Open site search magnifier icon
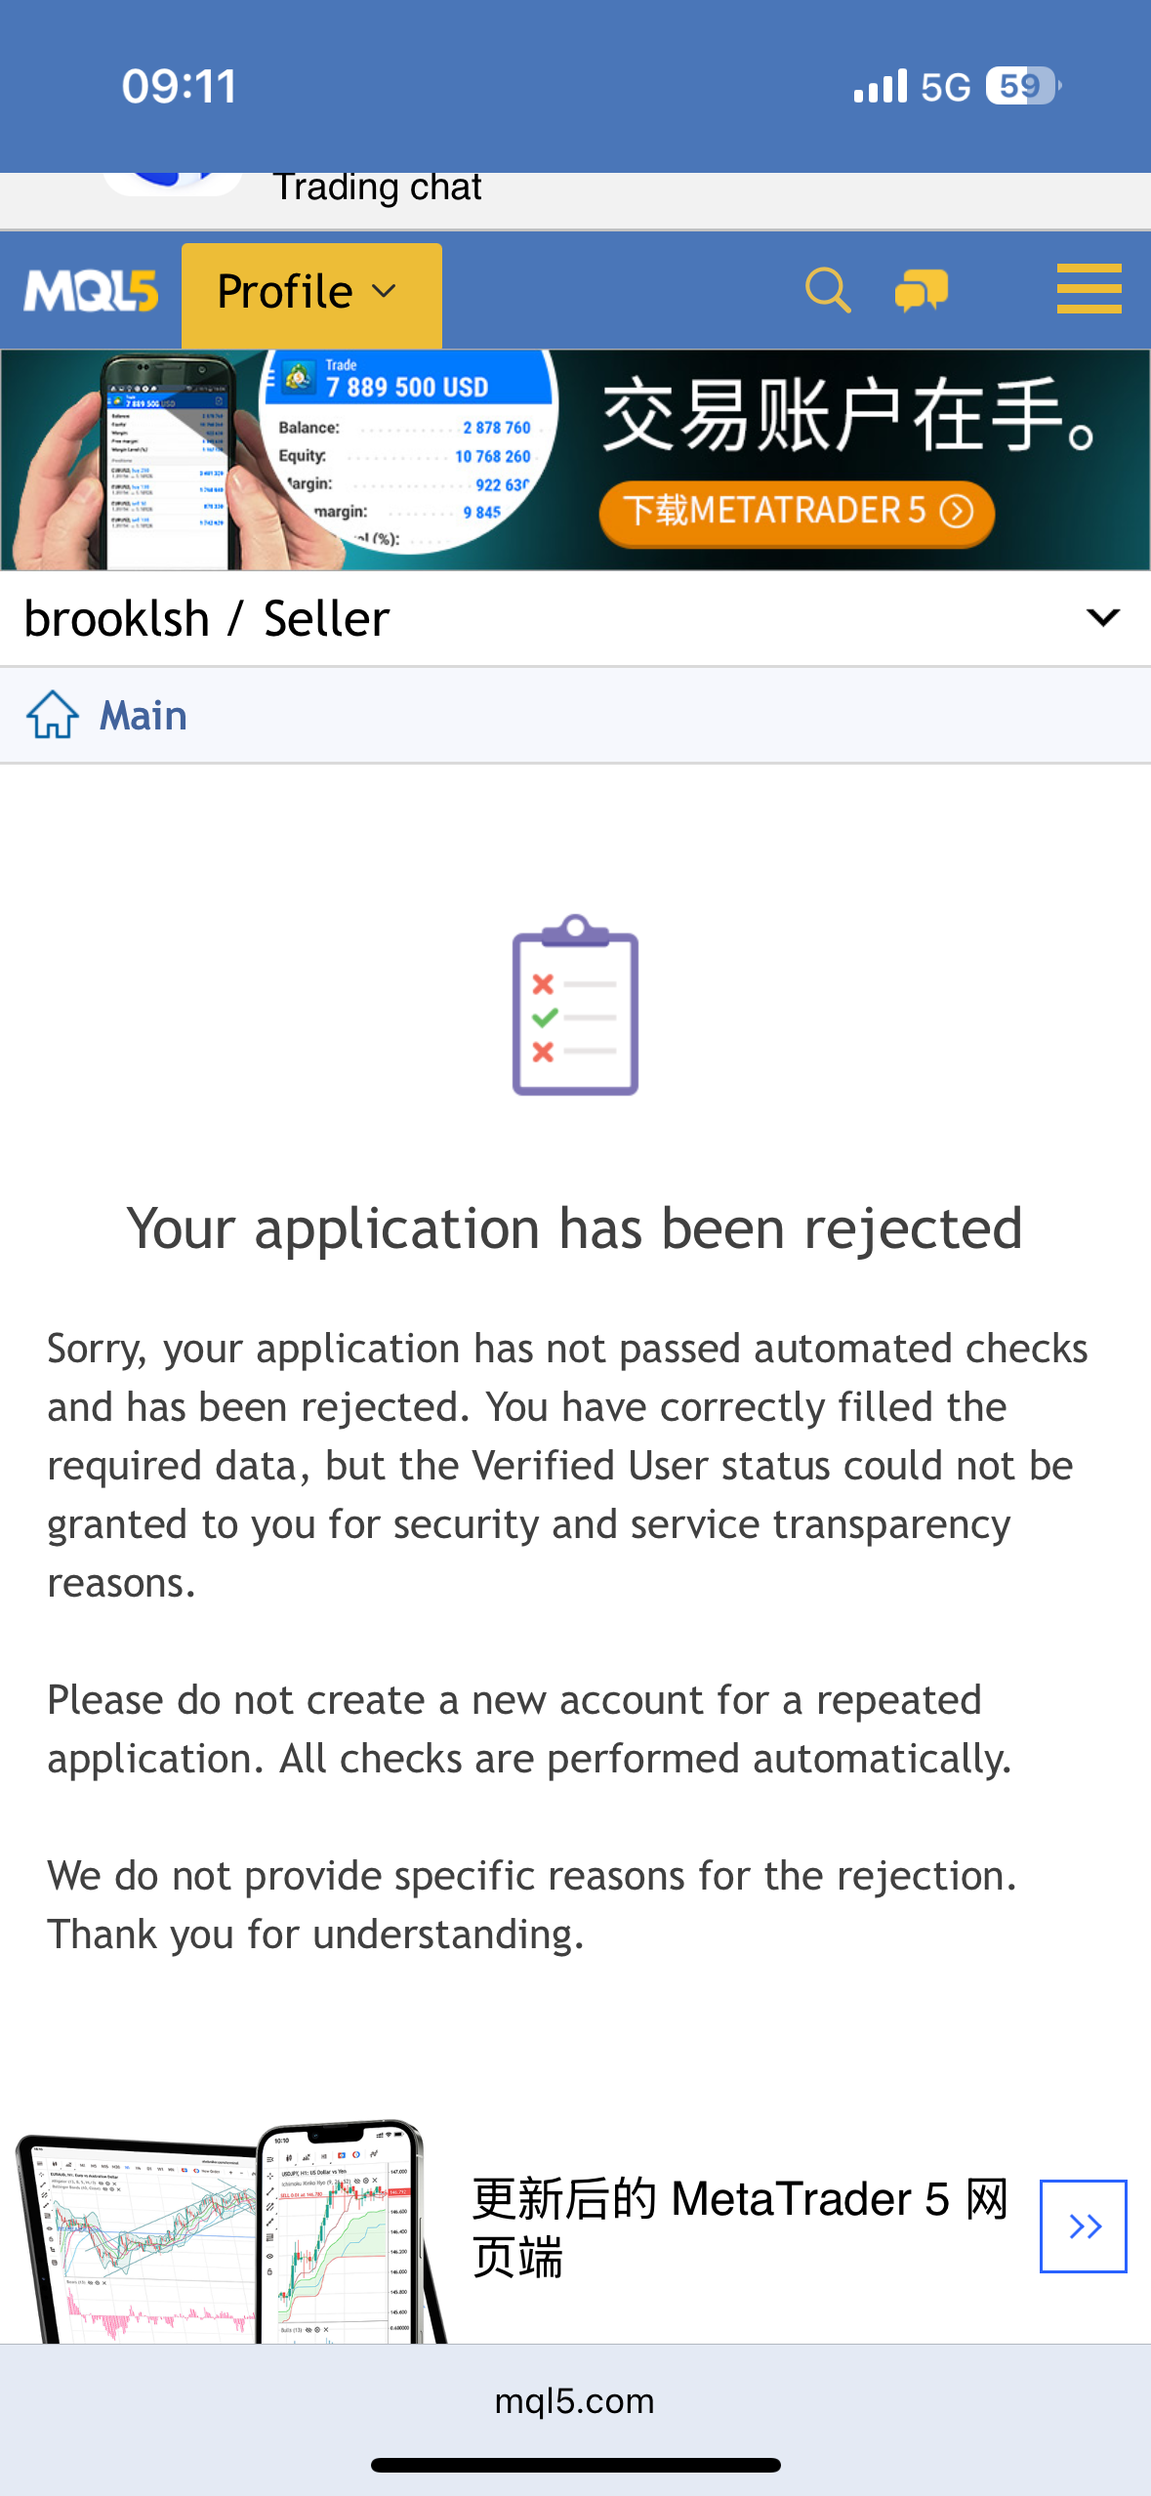Image resolution: width=1151 pixels, height=2496 pixels. pyautogui.click(x=828, y=291)
